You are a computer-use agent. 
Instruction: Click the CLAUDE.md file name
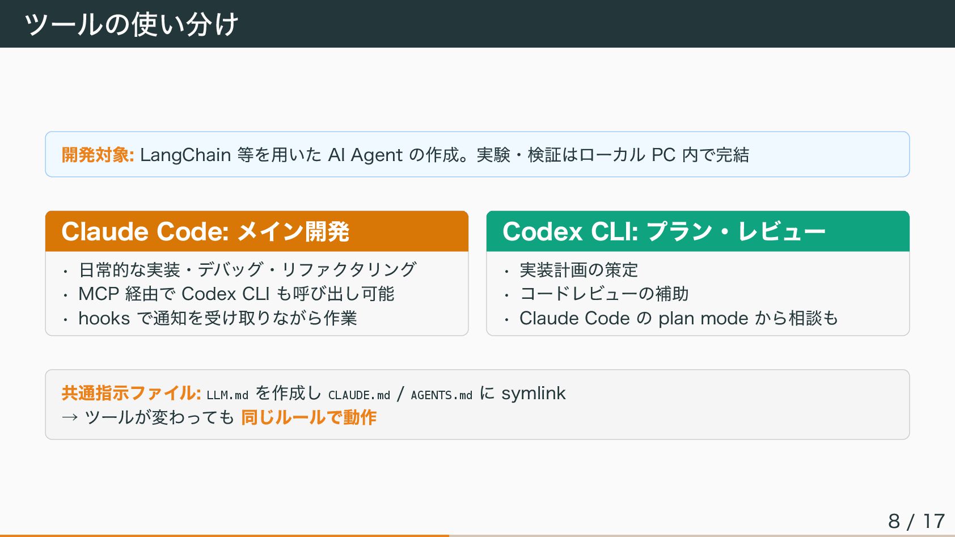pyautogui.click(x=359, y=395)
